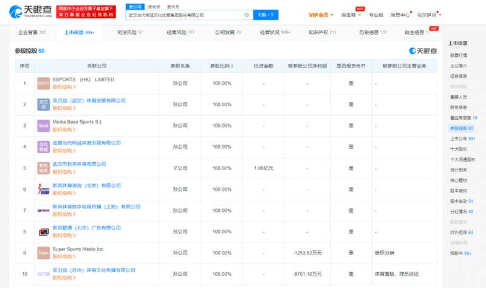Open the 成都当代明诚体育发展有限公司 logo thumbnail
Viewport: 486px width, 288px height.
tap(43, 146)
